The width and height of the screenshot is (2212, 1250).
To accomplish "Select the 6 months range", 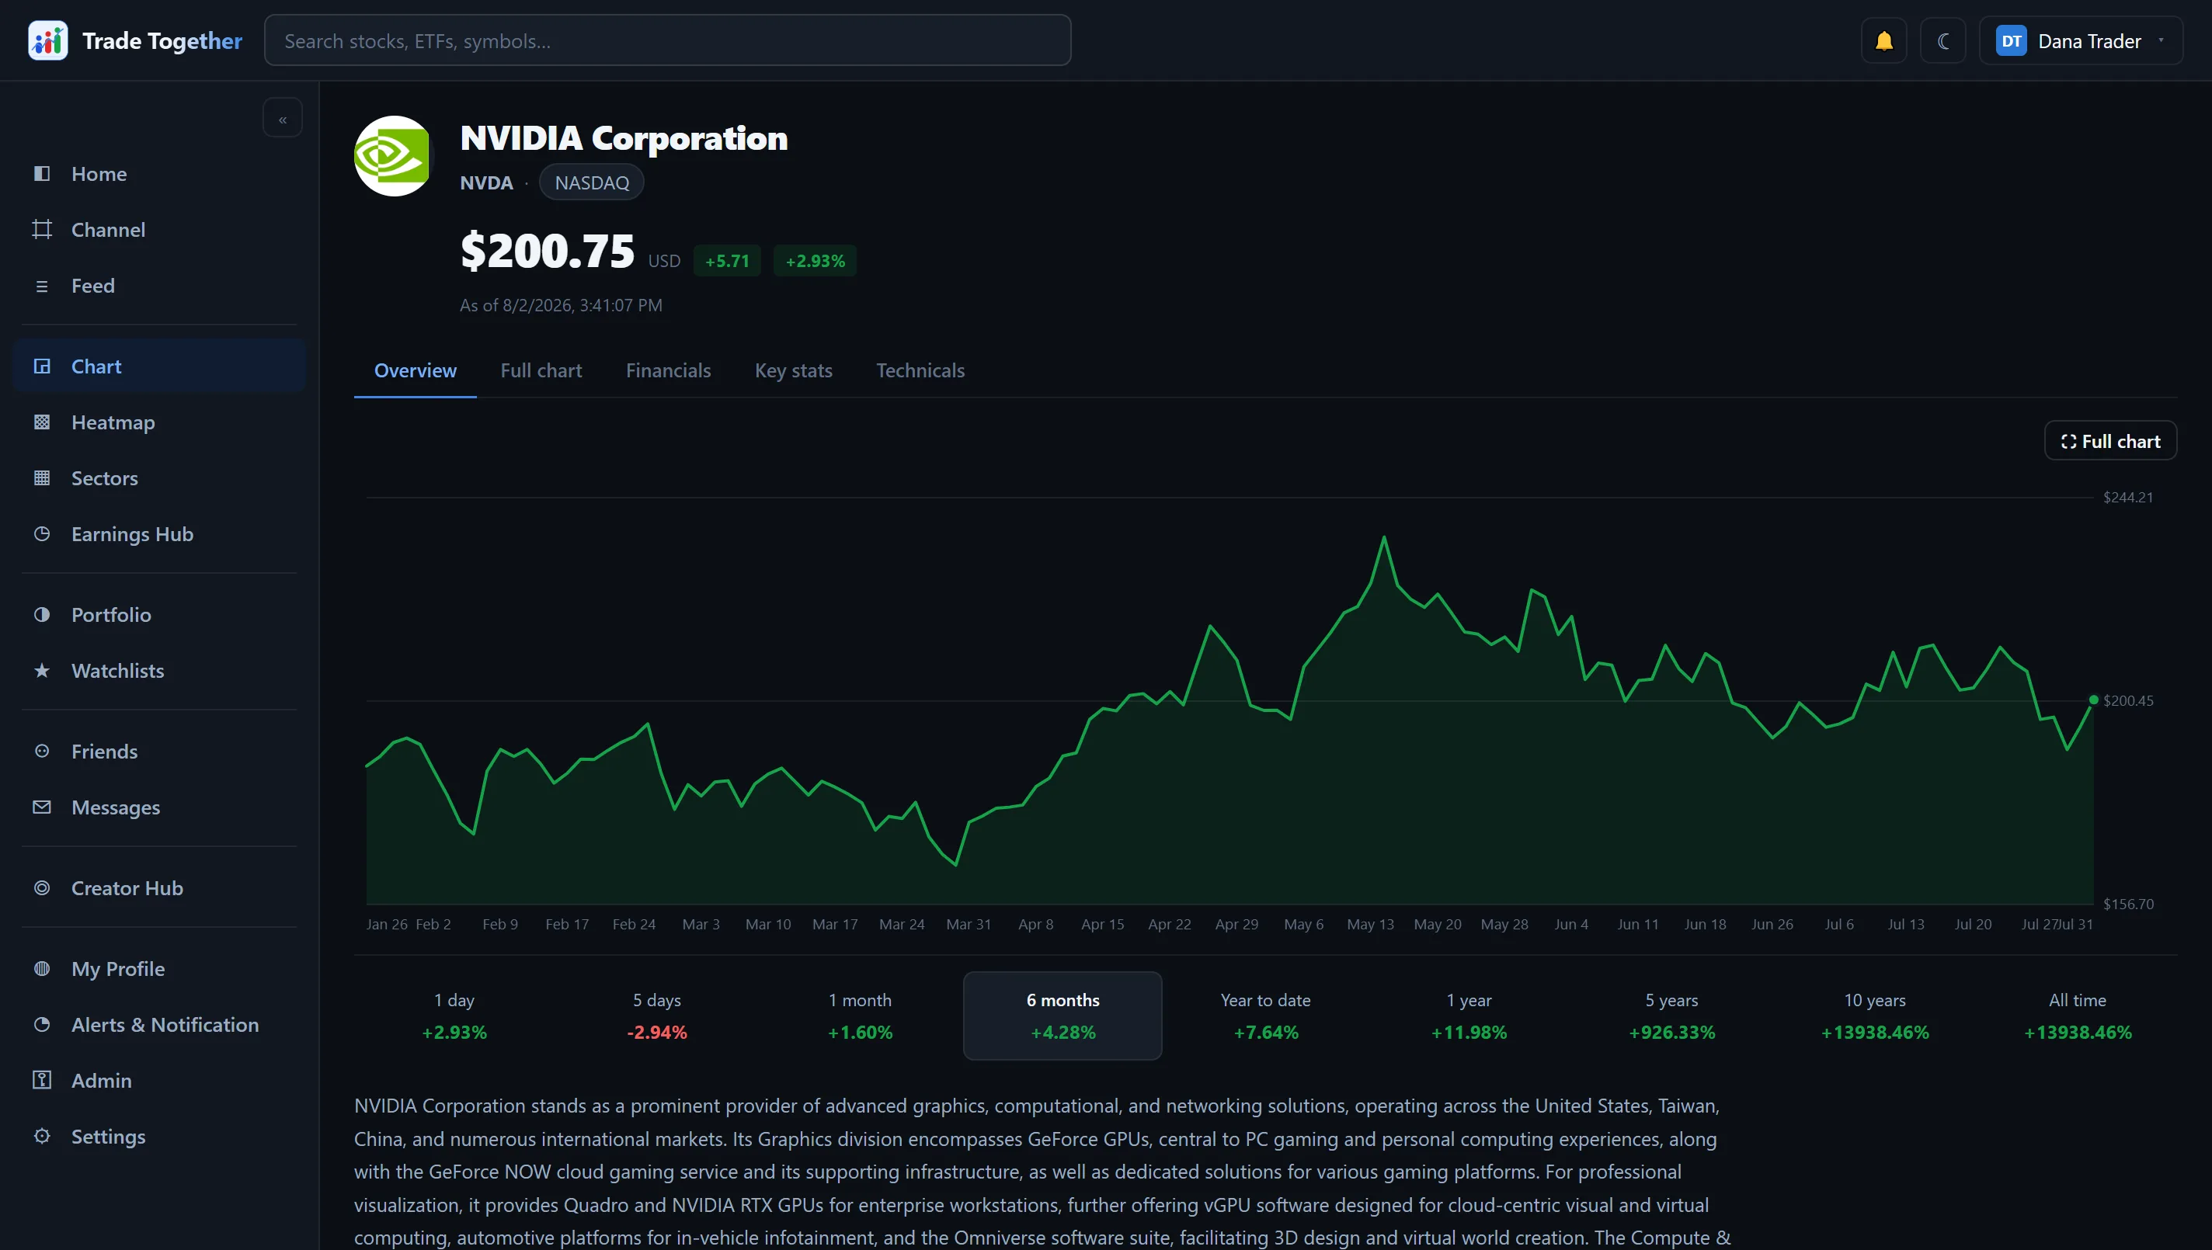I will [x=1063, y=1016].
